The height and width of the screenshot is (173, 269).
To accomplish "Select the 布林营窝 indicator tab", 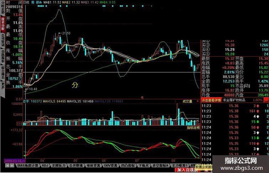I will 93,165.
